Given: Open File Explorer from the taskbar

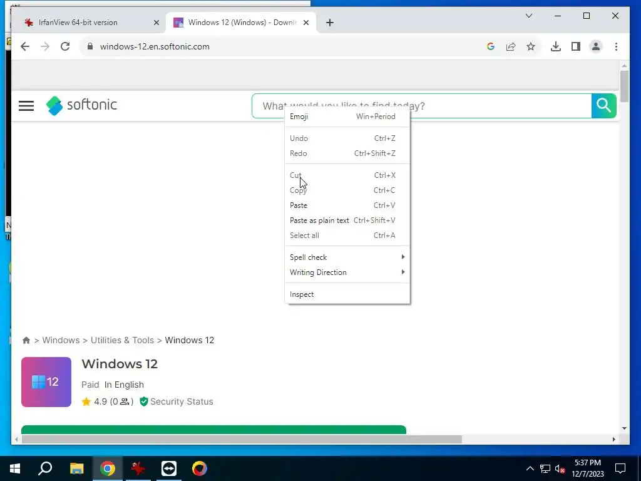Looking at the screenshot, I should (x=76, y=468).
